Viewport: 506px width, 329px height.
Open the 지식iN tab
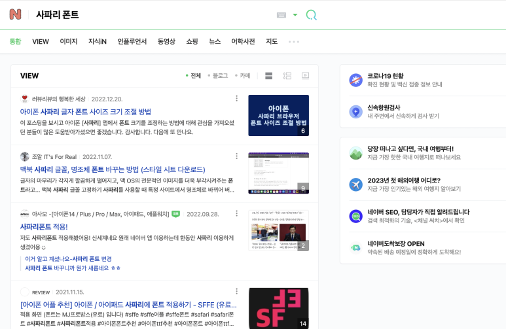[98, 41]
